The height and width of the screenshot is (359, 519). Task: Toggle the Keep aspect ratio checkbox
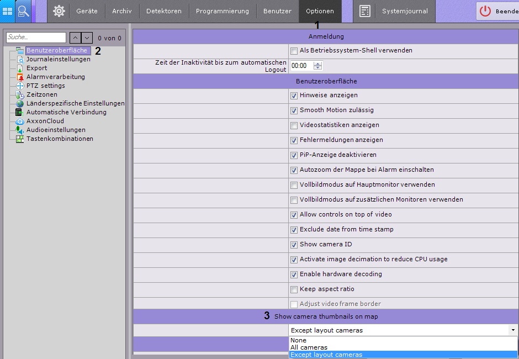294,289
